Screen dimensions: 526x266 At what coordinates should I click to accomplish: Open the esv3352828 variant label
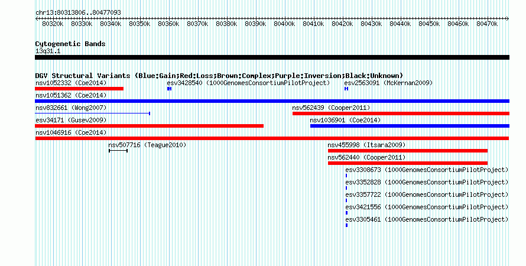pyautogui.click(x=427, y=182)
